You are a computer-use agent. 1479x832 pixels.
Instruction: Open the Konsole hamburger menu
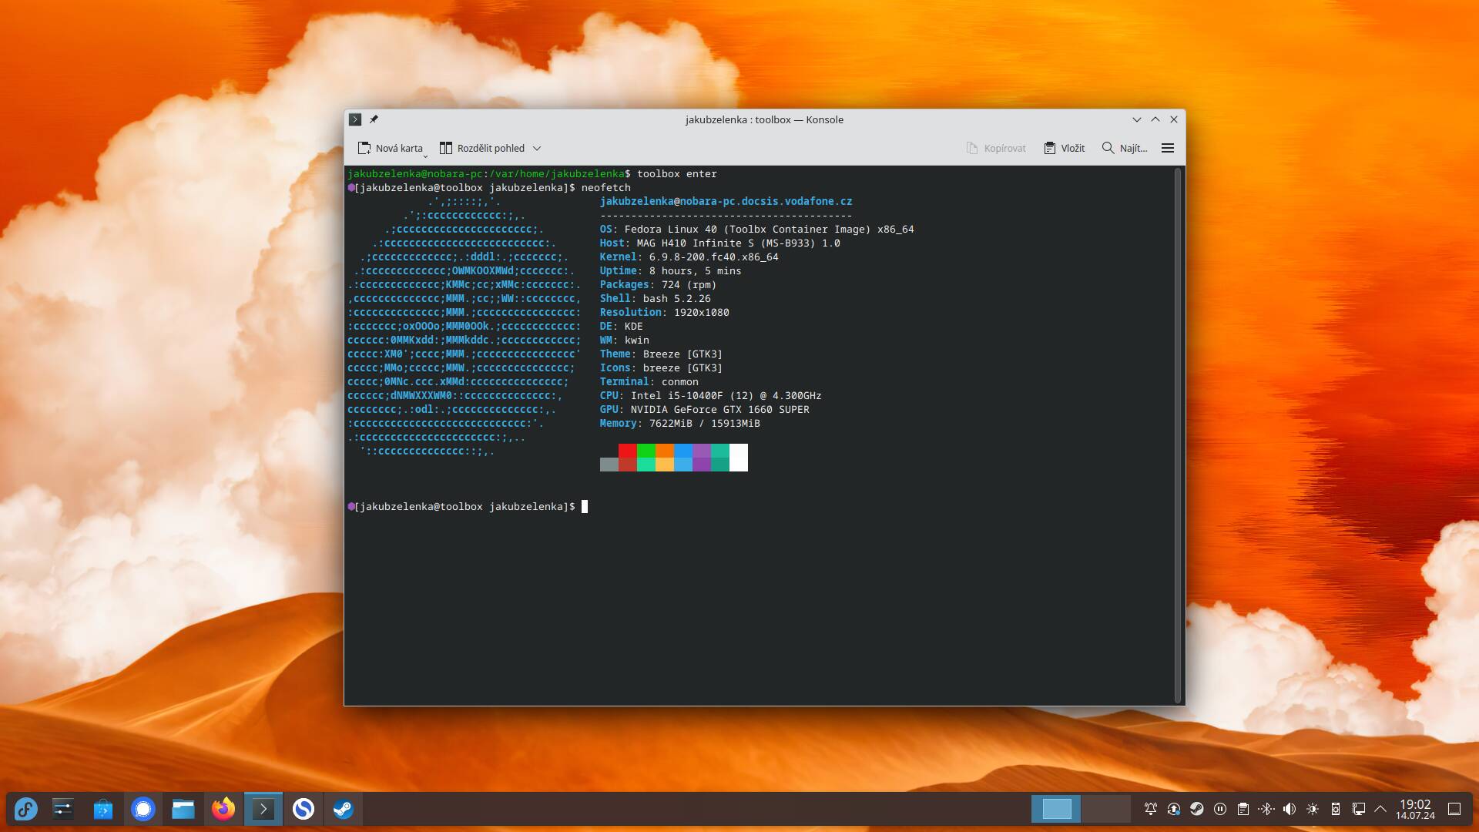pyautogui.click(x=1168, y=148)
